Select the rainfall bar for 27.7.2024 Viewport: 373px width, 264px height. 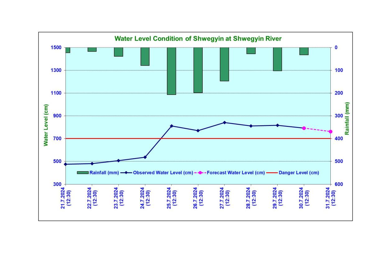point(224,64)
